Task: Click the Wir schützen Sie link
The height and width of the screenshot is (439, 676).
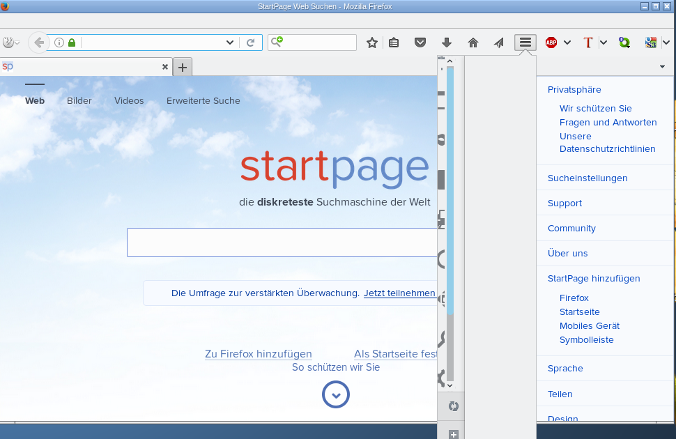Action: pos(596,108)
